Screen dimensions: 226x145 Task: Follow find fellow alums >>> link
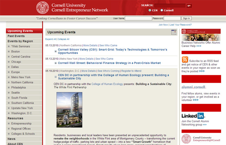click(195, 100)
